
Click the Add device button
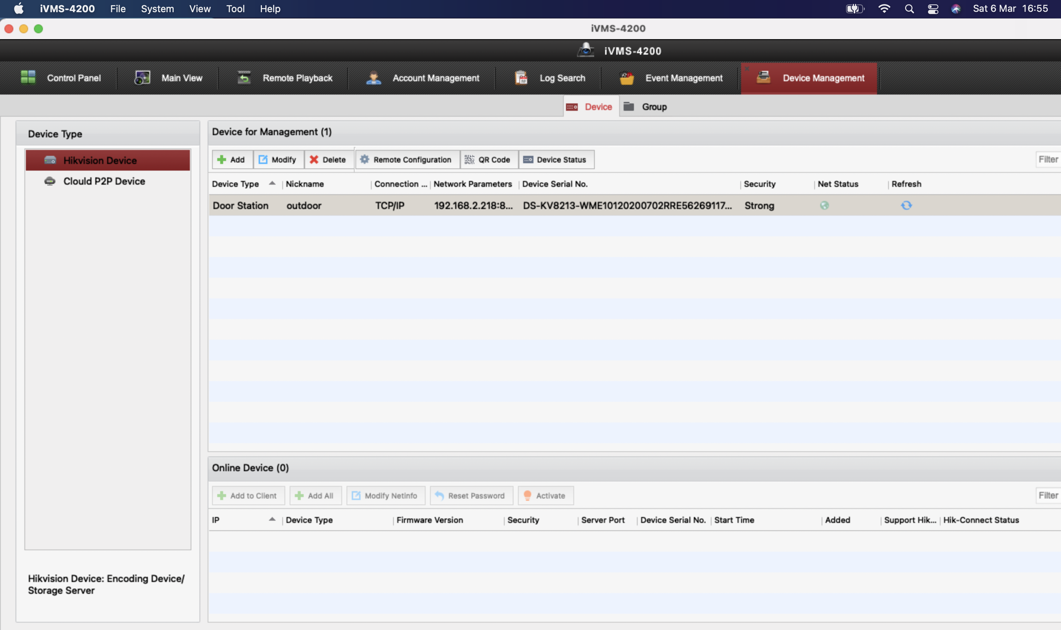[x=231, y=160]
